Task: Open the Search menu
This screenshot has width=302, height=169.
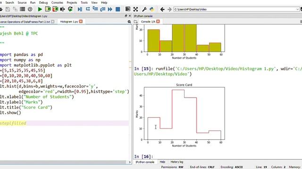Action: (x=9, y=2)
